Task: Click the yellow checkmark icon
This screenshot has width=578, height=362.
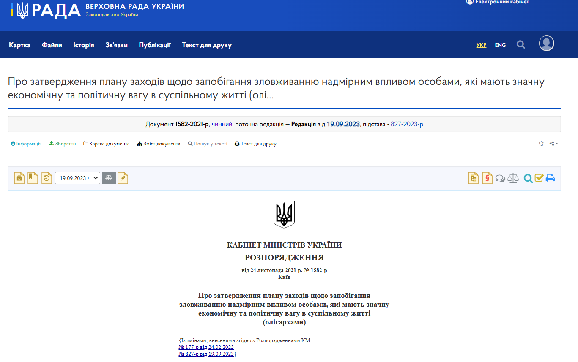Action: [539, 178]
